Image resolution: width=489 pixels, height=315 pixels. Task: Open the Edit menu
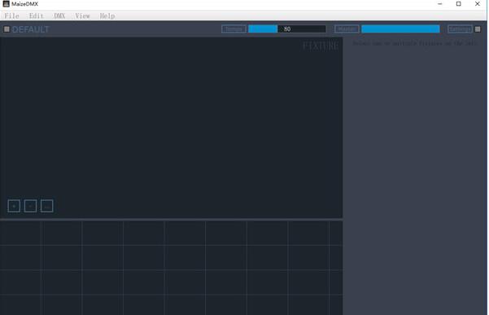[36, 15]
